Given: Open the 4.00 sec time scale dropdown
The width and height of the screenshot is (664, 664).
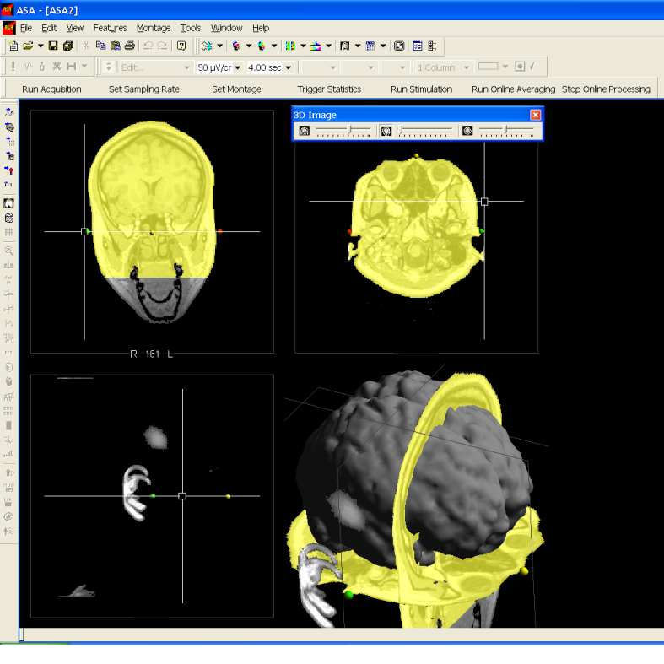Looking at the screenshot, I should tap(289, 67).
